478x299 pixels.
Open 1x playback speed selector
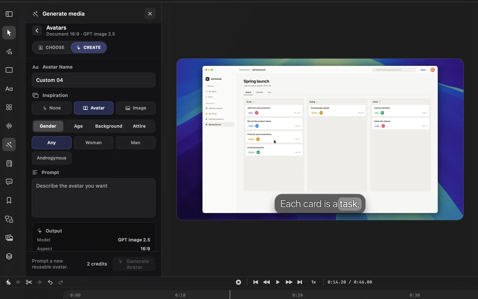[x=313, y=282]
